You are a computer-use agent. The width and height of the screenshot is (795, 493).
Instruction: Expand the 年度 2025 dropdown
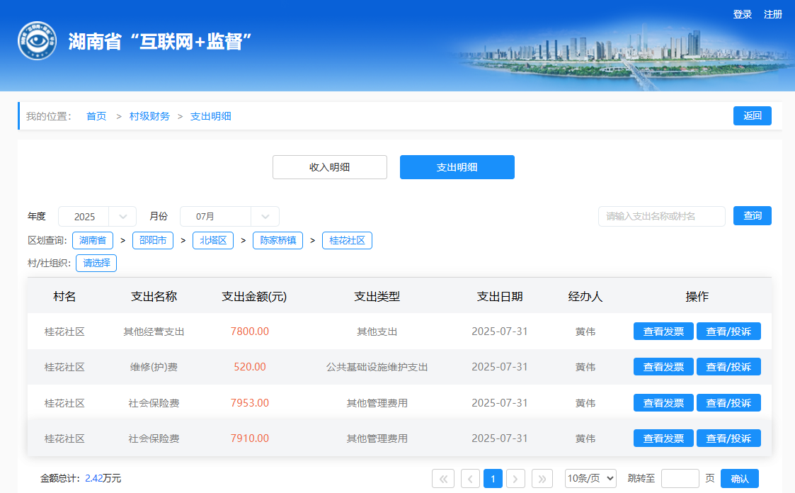[97, 217]
